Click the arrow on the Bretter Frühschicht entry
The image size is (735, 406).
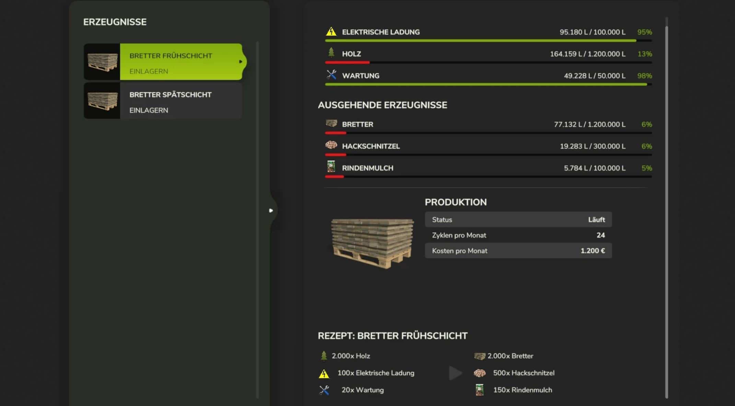pos(241,62)
